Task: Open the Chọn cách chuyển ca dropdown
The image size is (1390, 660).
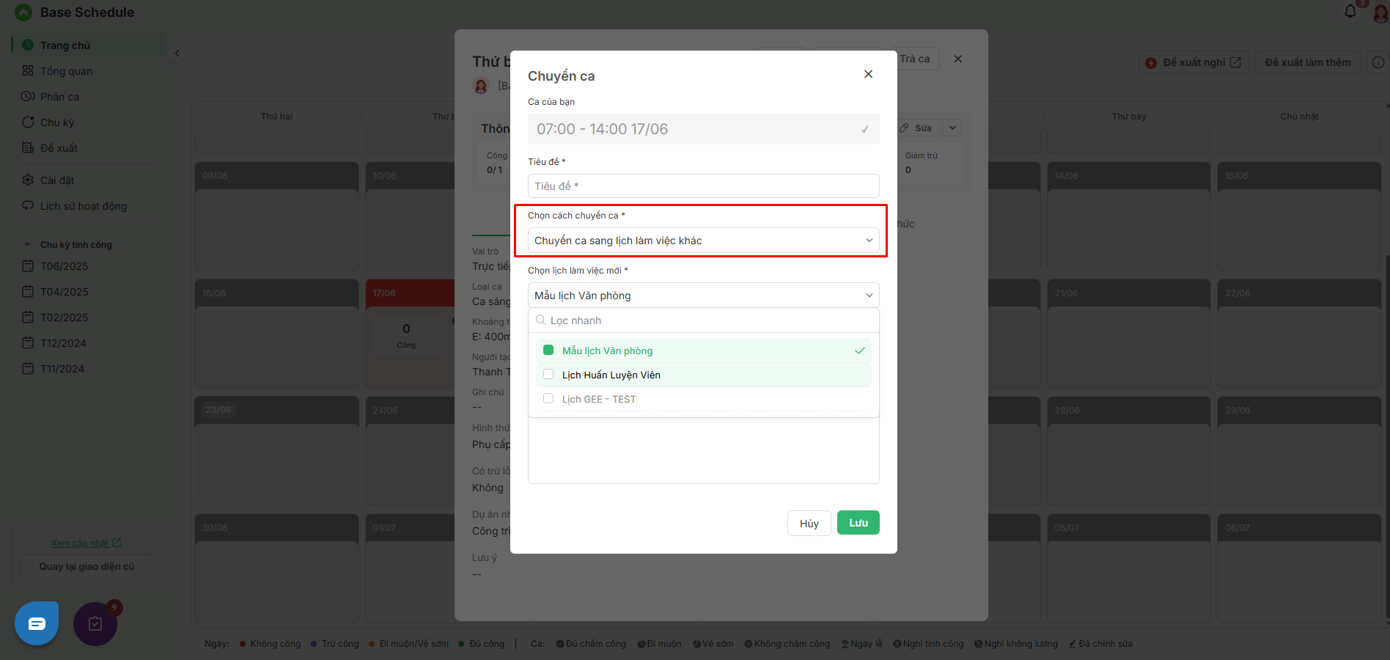Action: 703,241
